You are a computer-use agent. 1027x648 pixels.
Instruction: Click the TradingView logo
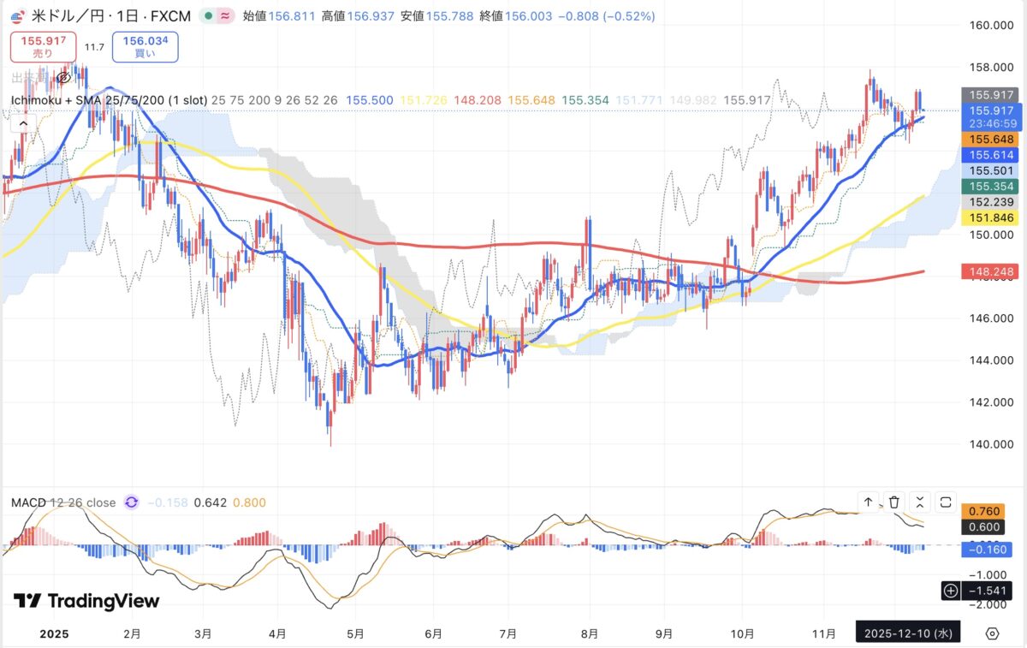coord(86,601)
